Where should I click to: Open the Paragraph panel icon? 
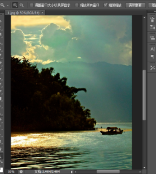tap(152, 56)
